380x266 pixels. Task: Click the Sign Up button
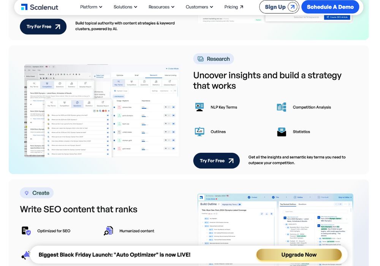(x=279, y=7)
